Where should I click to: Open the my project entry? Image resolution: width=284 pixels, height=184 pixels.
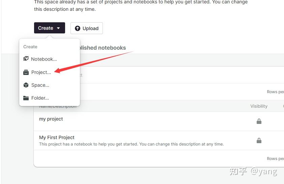click(x=51, y=119)
